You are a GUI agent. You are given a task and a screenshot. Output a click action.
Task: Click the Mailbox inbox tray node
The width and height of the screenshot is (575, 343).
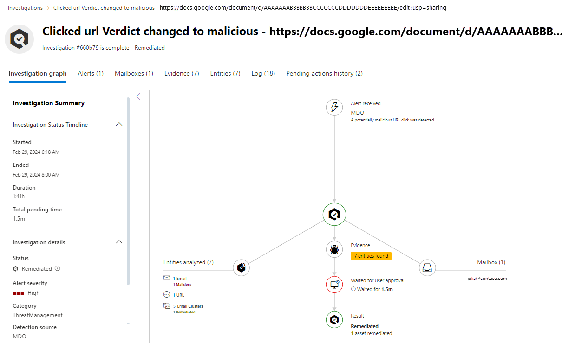[427, 267]
